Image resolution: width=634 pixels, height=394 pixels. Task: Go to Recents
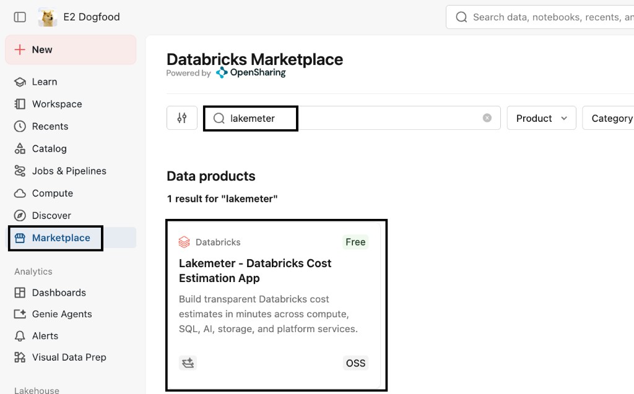click(x=71, y=126)
